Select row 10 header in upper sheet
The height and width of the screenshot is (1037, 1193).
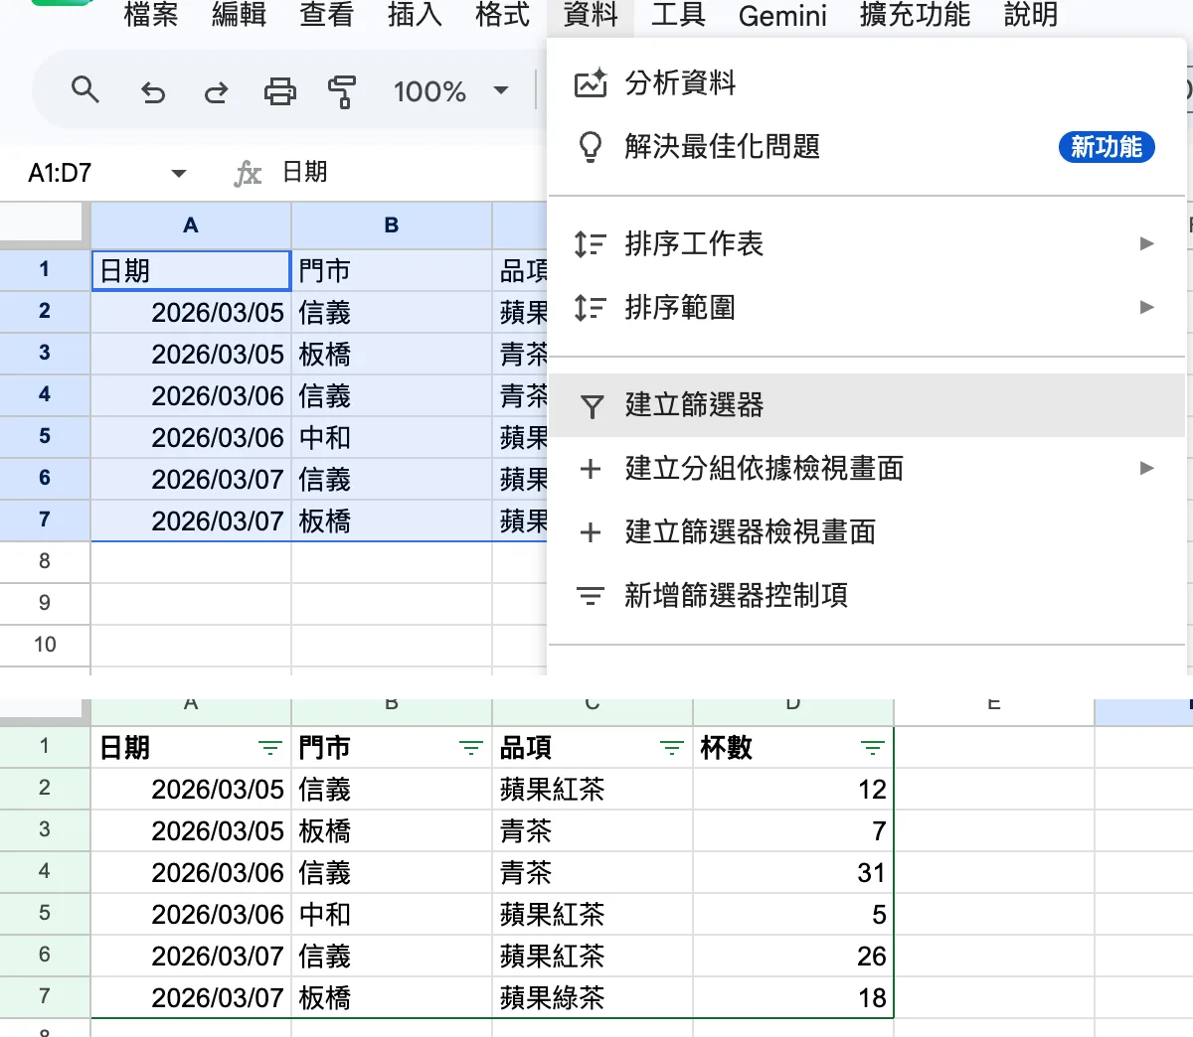tap(45, 645)
